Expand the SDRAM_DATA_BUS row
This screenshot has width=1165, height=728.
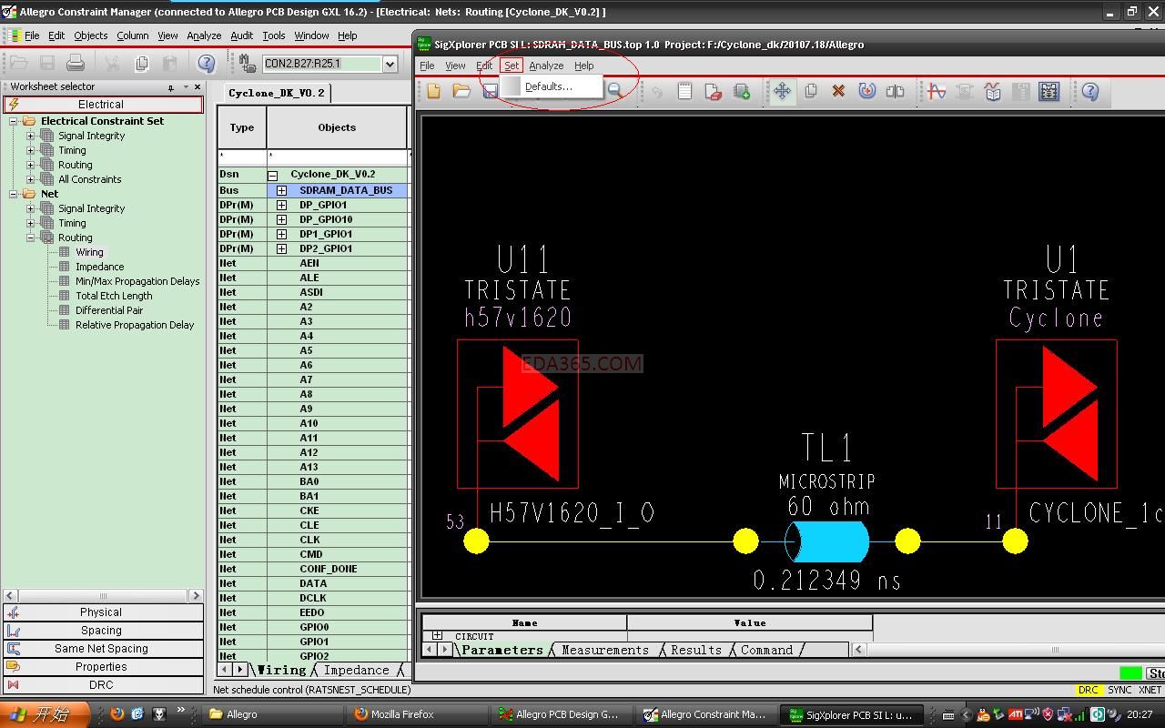coord(281,190)
